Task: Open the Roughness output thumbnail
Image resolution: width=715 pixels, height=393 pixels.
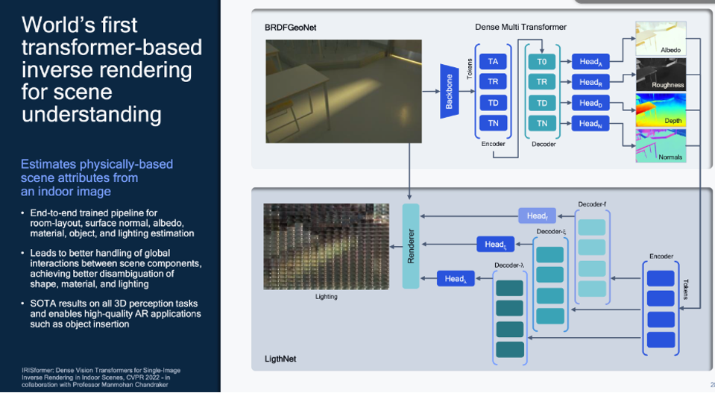Action: pyautogui.click(x=659, y=74)
